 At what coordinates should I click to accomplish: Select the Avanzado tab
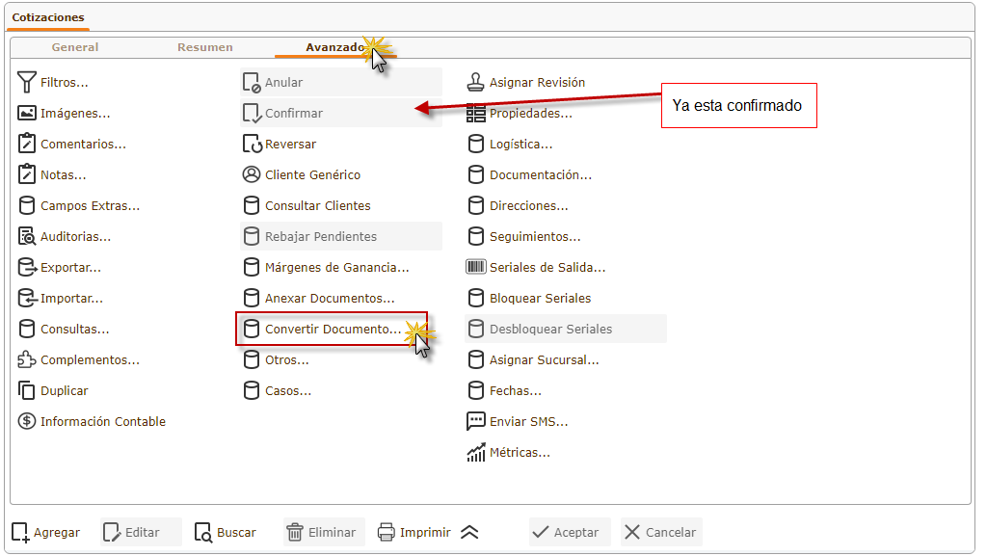(x=334, y=47)
